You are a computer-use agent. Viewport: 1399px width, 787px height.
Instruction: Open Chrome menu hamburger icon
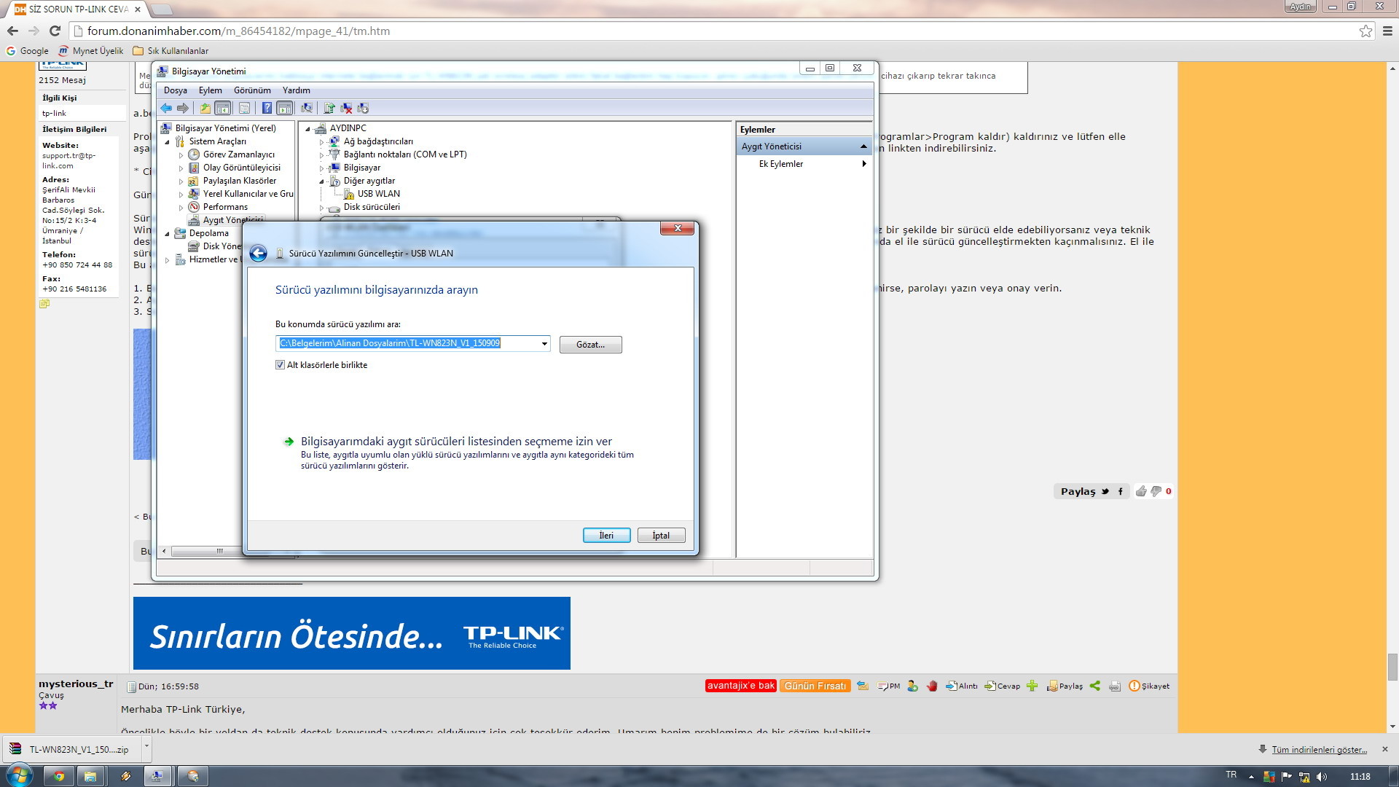tap(1387, 31)
